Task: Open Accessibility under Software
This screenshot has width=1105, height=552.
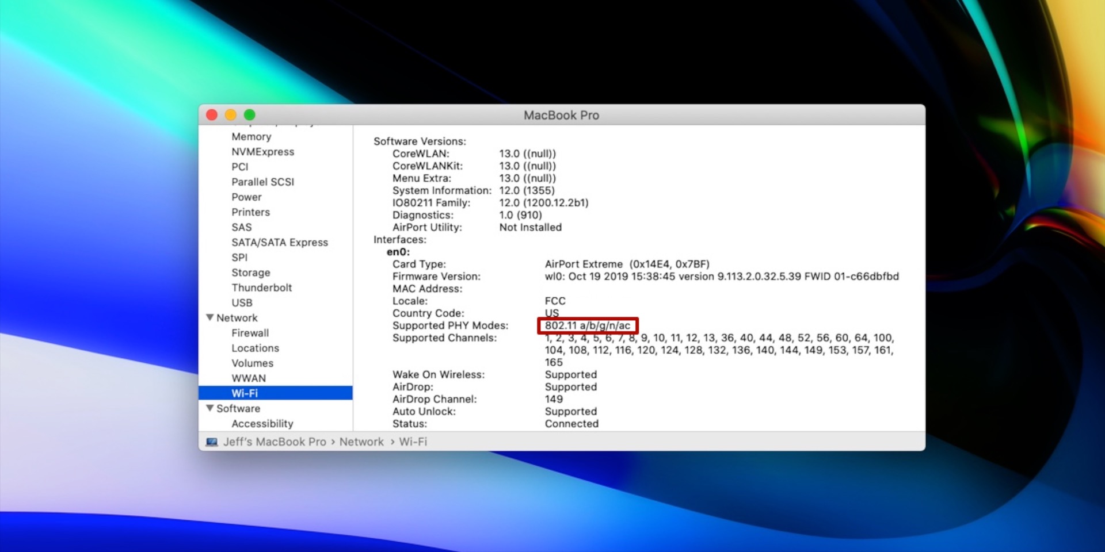Action: (x=262, y=424)
